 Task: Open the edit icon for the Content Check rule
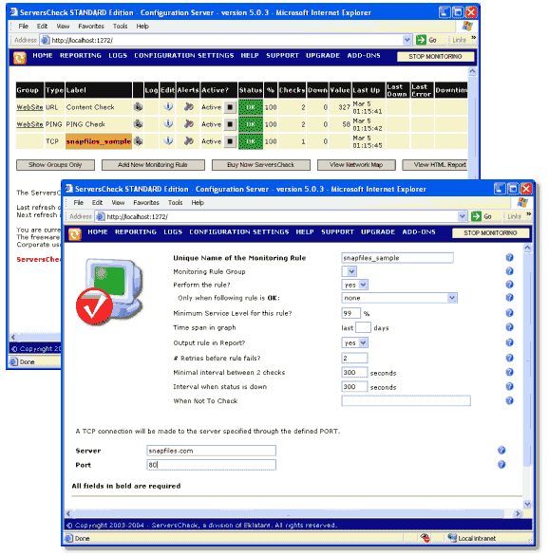point(168,106)
